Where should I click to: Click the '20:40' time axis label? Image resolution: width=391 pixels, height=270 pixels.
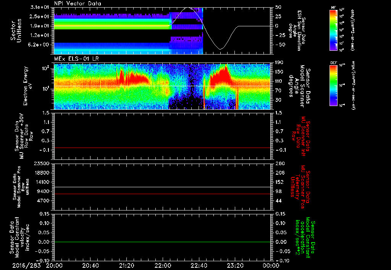(90, 266)
